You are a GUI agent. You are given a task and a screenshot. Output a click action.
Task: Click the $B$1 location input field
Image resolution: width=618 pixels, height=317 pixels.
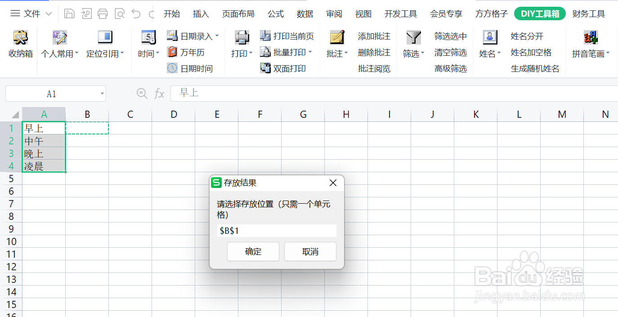tap(277, 231)
